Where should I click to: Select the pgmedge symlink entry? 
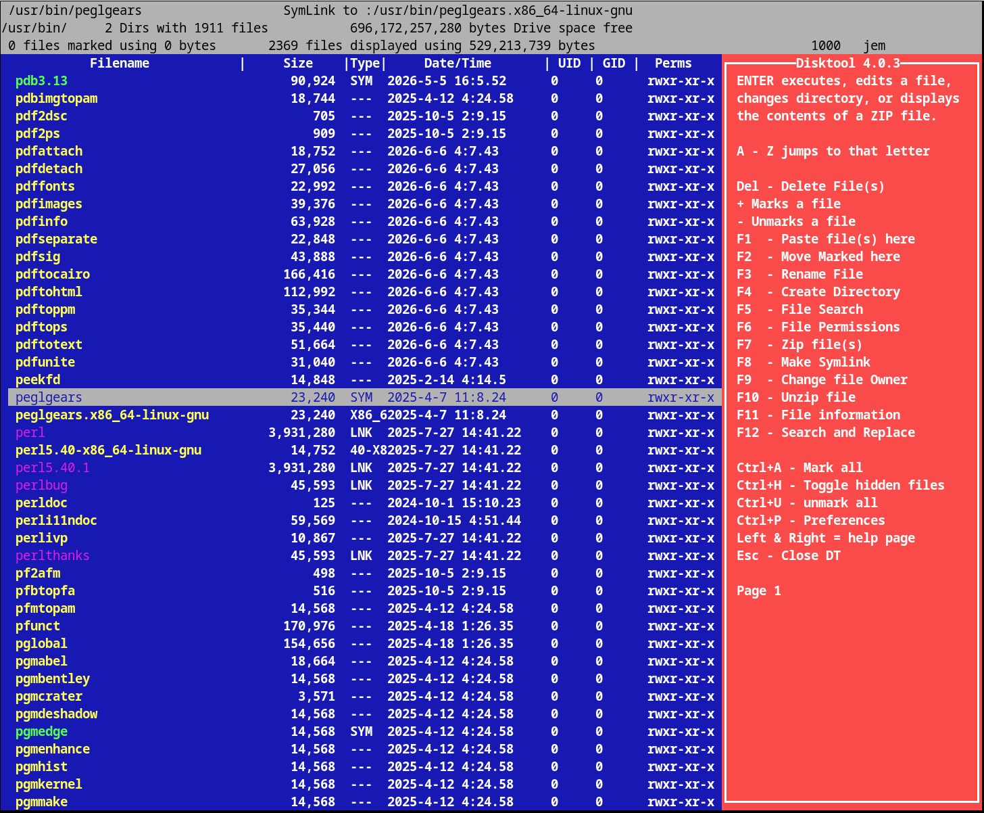point(42,732)
